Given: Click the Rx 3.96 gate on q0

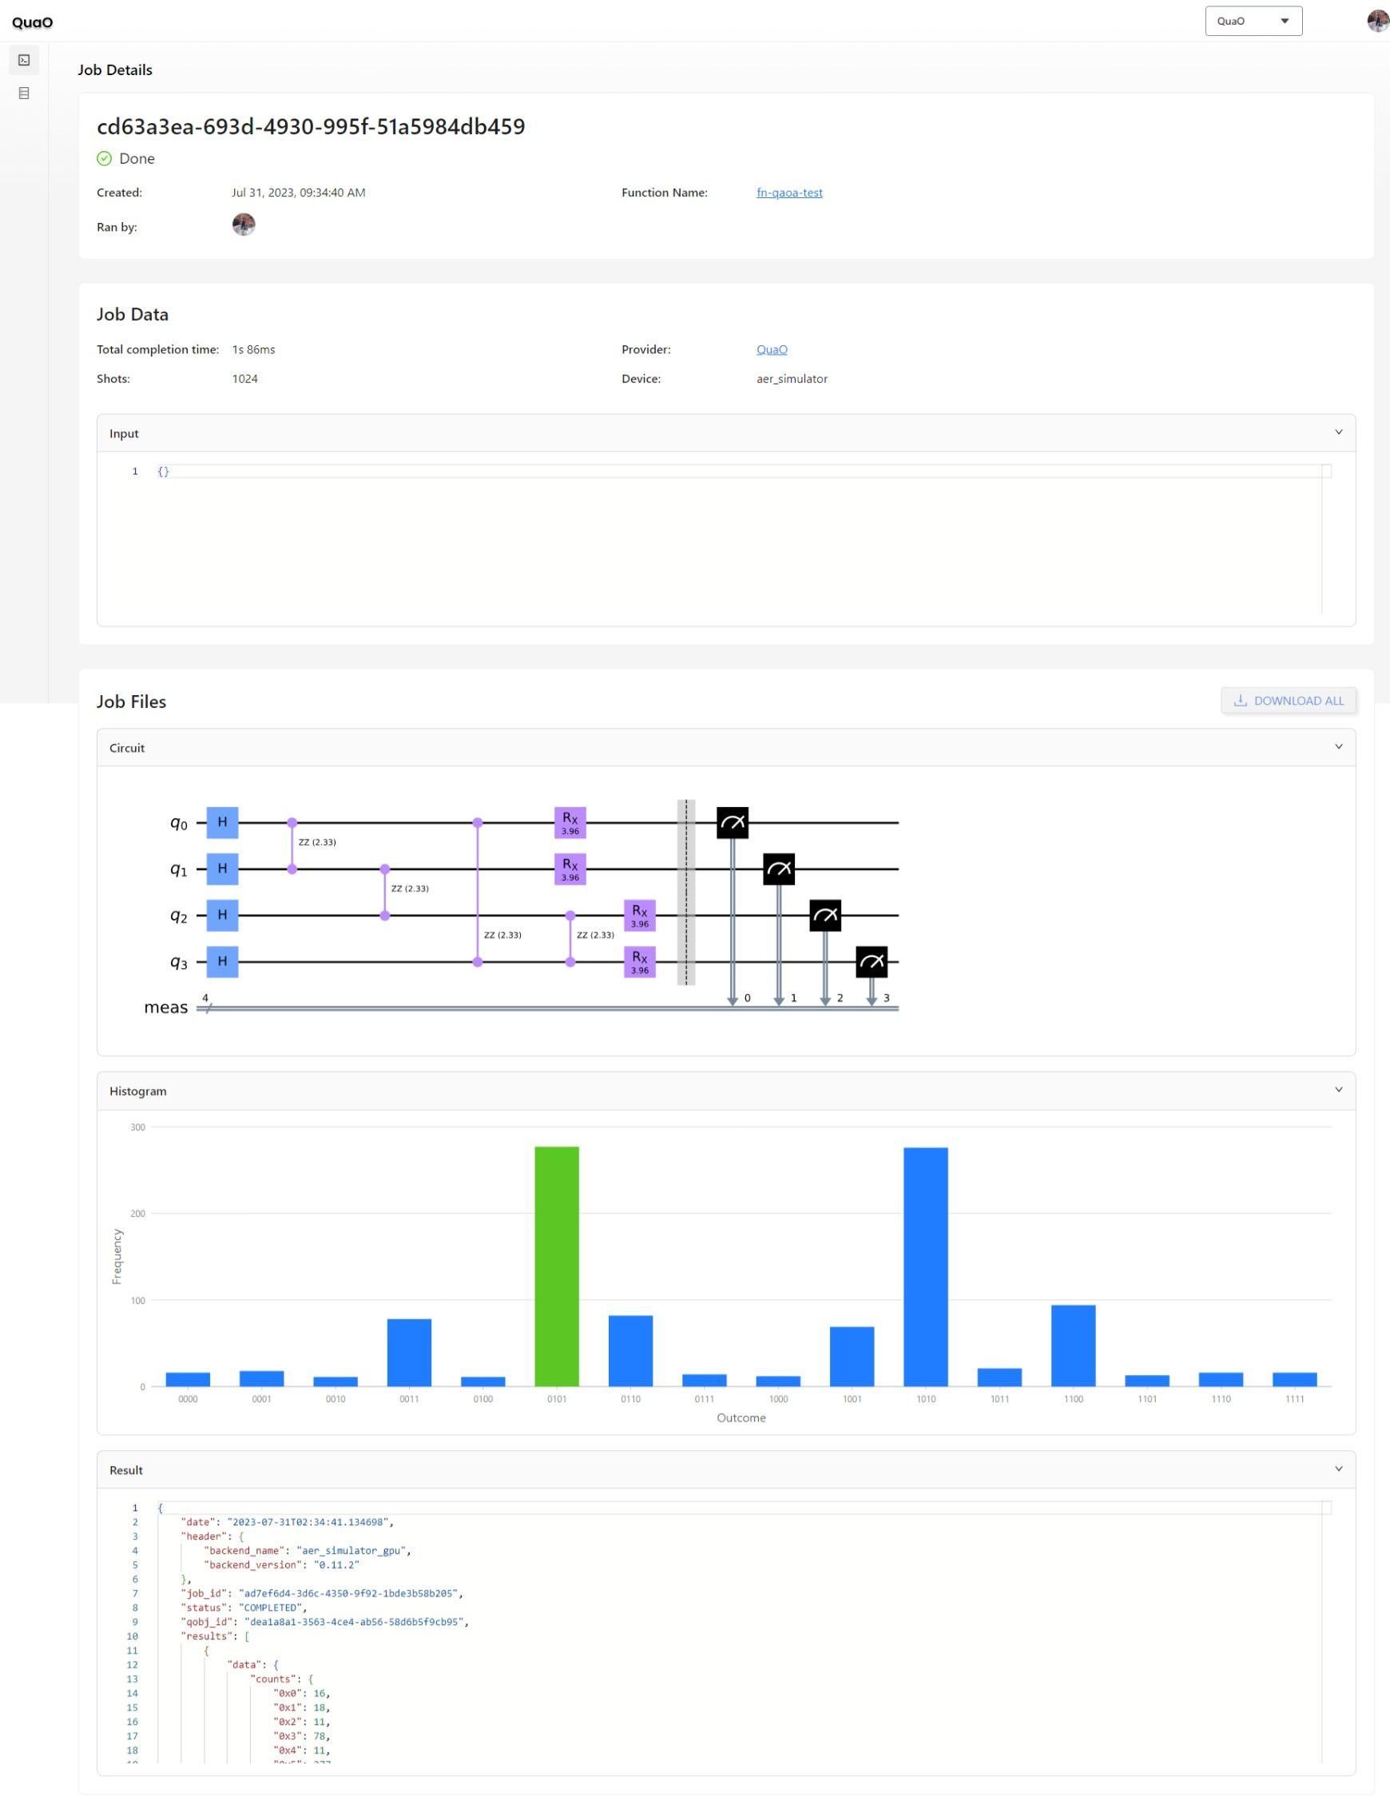Looking at the screenshot, I should click(x=570, y=822).
